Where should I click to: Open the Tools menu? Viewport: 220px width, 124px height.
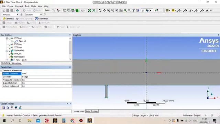(27, 6)
